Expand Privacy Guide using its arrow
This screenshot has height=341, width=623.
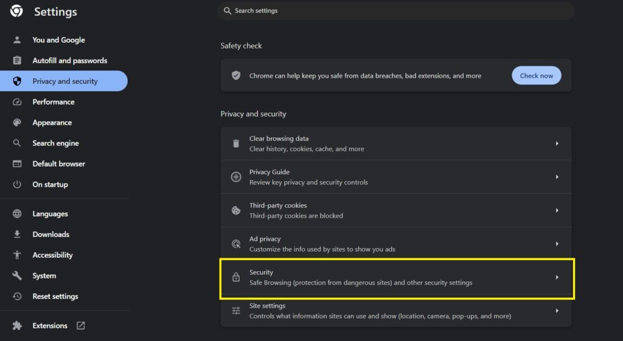point(557,177)
